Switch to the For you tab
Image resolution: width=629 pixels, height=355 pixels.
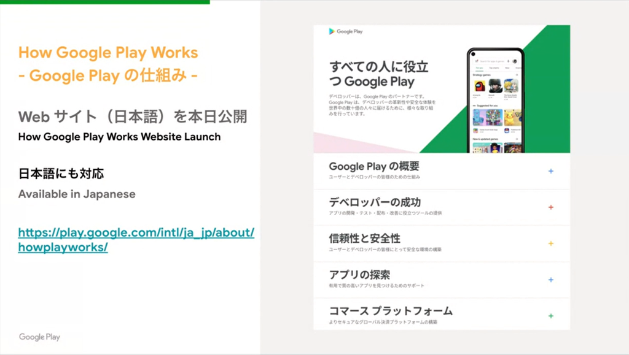[479, 68]
